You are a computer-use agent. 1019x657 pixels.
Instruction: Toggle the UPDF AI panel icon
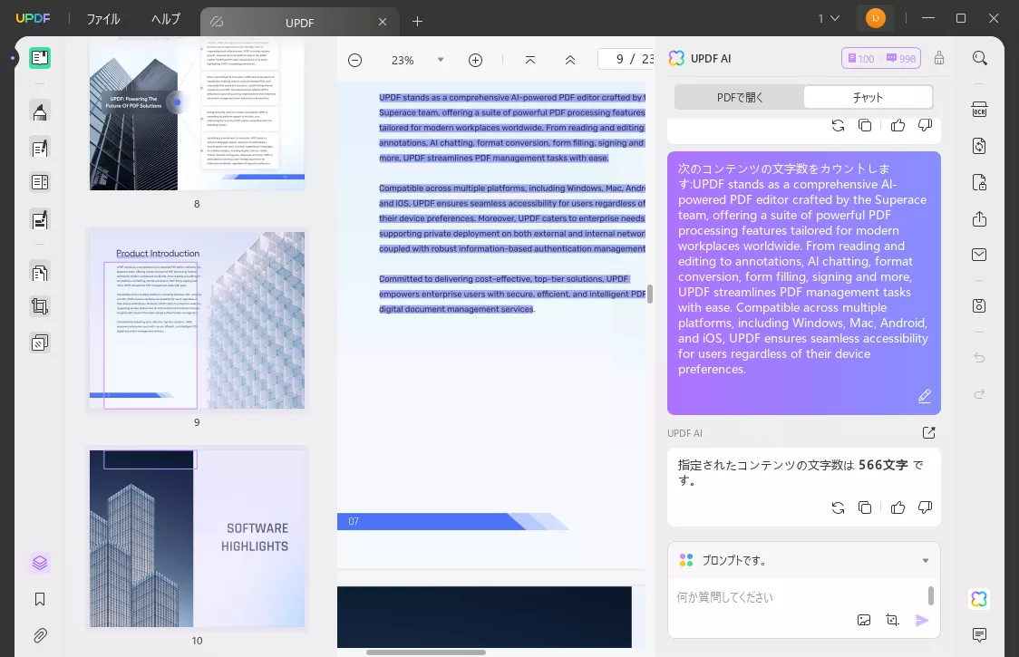click(x=979, y=598)
